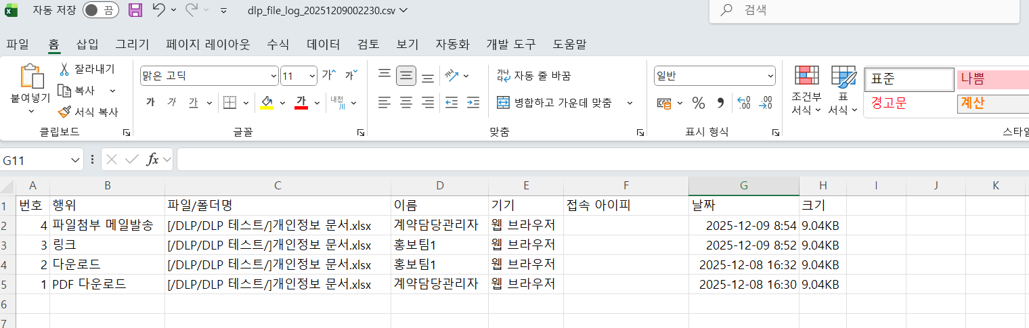This screenshot has width=1029, height=328.
Task: Apply the Bad (나쁨) cell style
Action: [992, 79]
